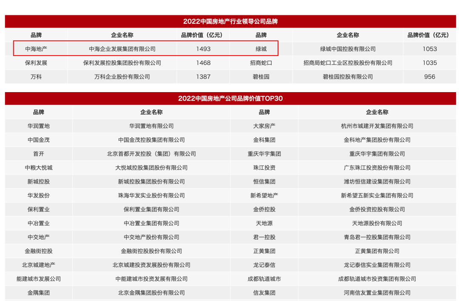Select the 大家房产 brand cell
This screenshot has width=459, height=301.
pos(264,126)
